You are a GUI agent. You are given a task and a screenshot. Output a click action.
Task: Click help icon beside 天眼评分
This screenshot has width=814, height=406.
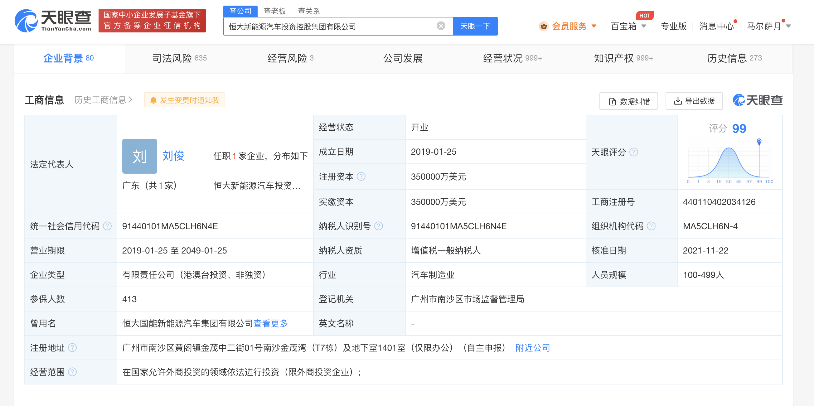(x=633, y=152)
